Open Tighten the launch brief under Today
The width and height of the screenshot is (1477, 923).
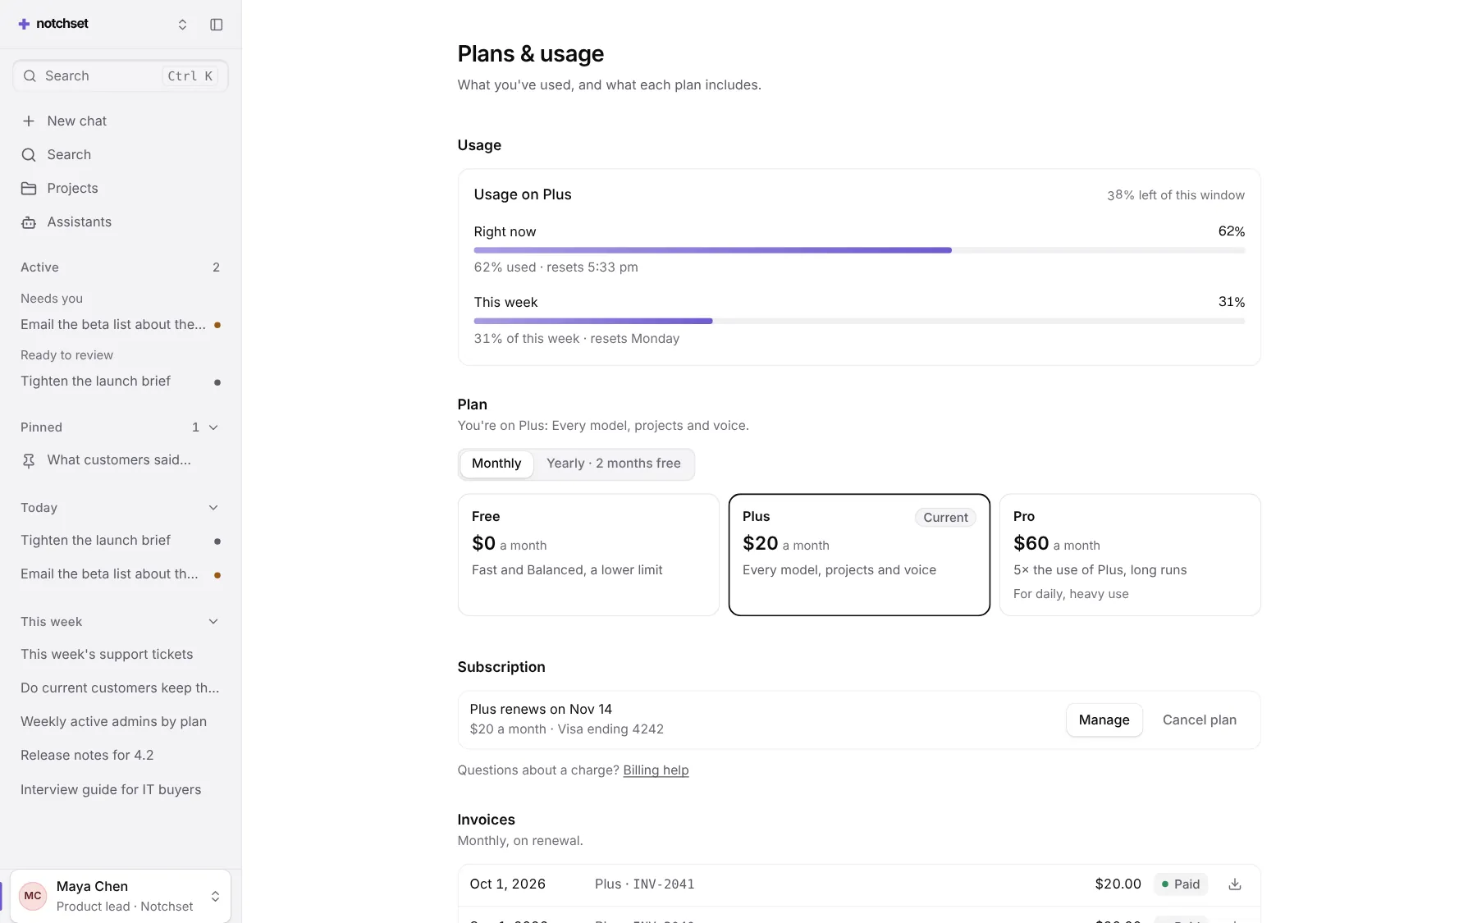(121, 541)
